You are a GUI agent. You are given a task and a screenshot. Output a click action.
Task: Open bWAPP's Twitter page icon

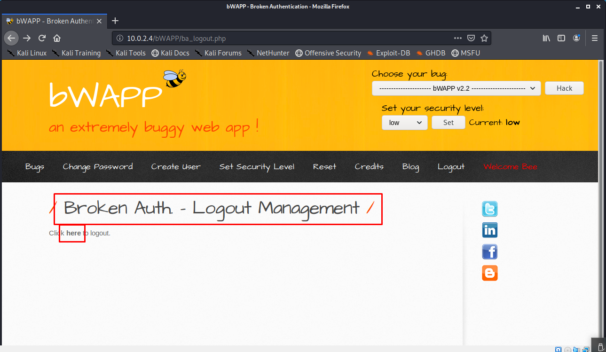coord(489,208)
